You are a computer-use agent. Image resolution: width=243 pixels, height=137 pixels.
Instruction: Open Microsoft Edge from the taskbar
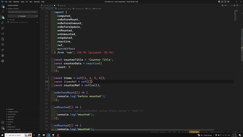tap(39, 135)
